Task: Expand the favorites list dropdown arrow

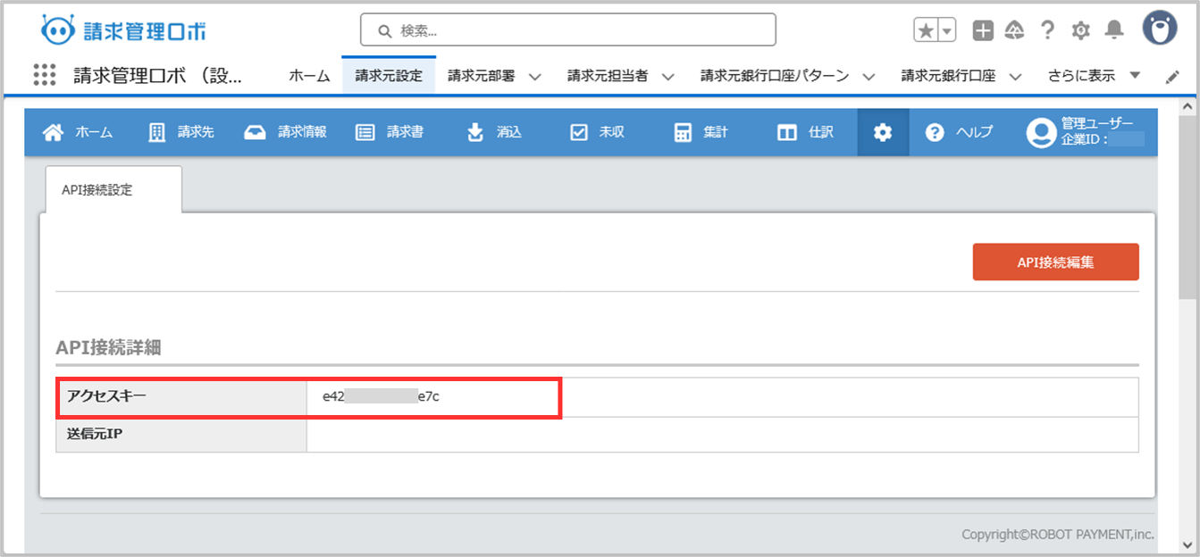Action: pyautogui.click(x=947, y=30)
